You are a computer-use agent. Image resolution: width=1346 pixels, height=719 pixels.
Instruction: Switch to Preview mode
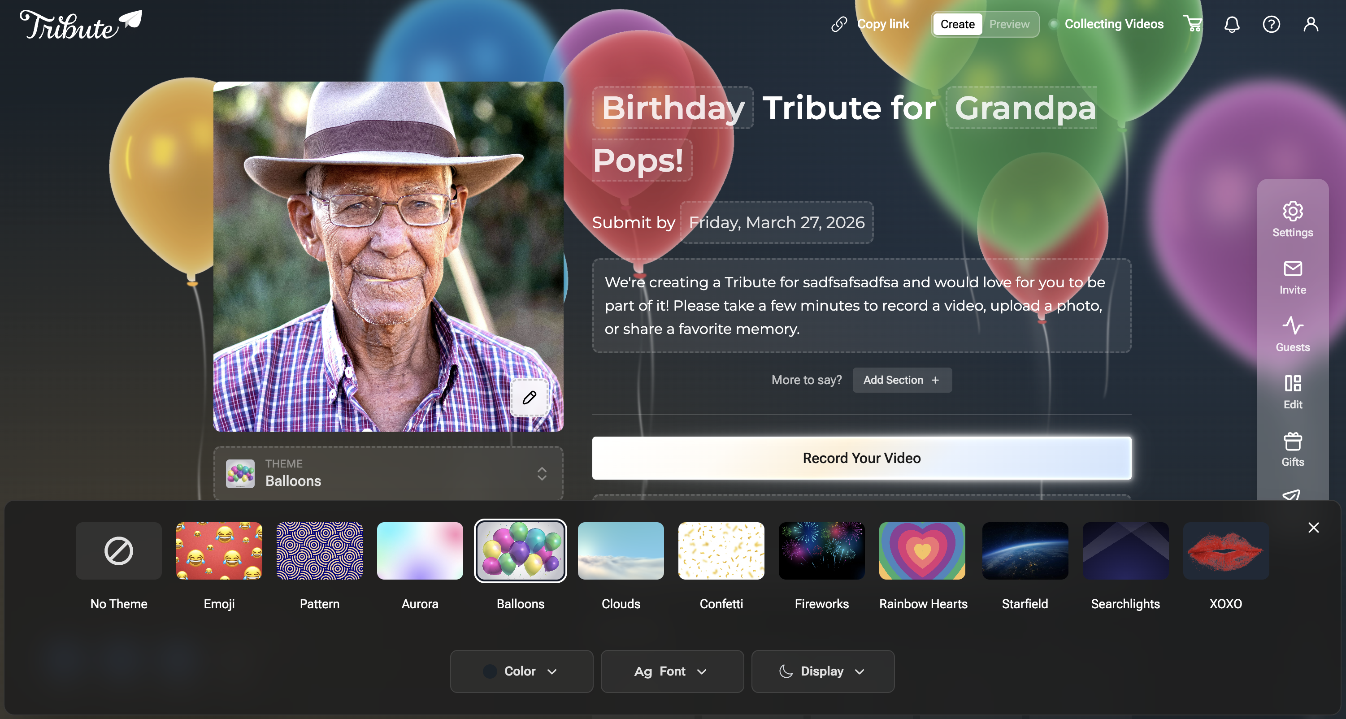pos(1009,24)
